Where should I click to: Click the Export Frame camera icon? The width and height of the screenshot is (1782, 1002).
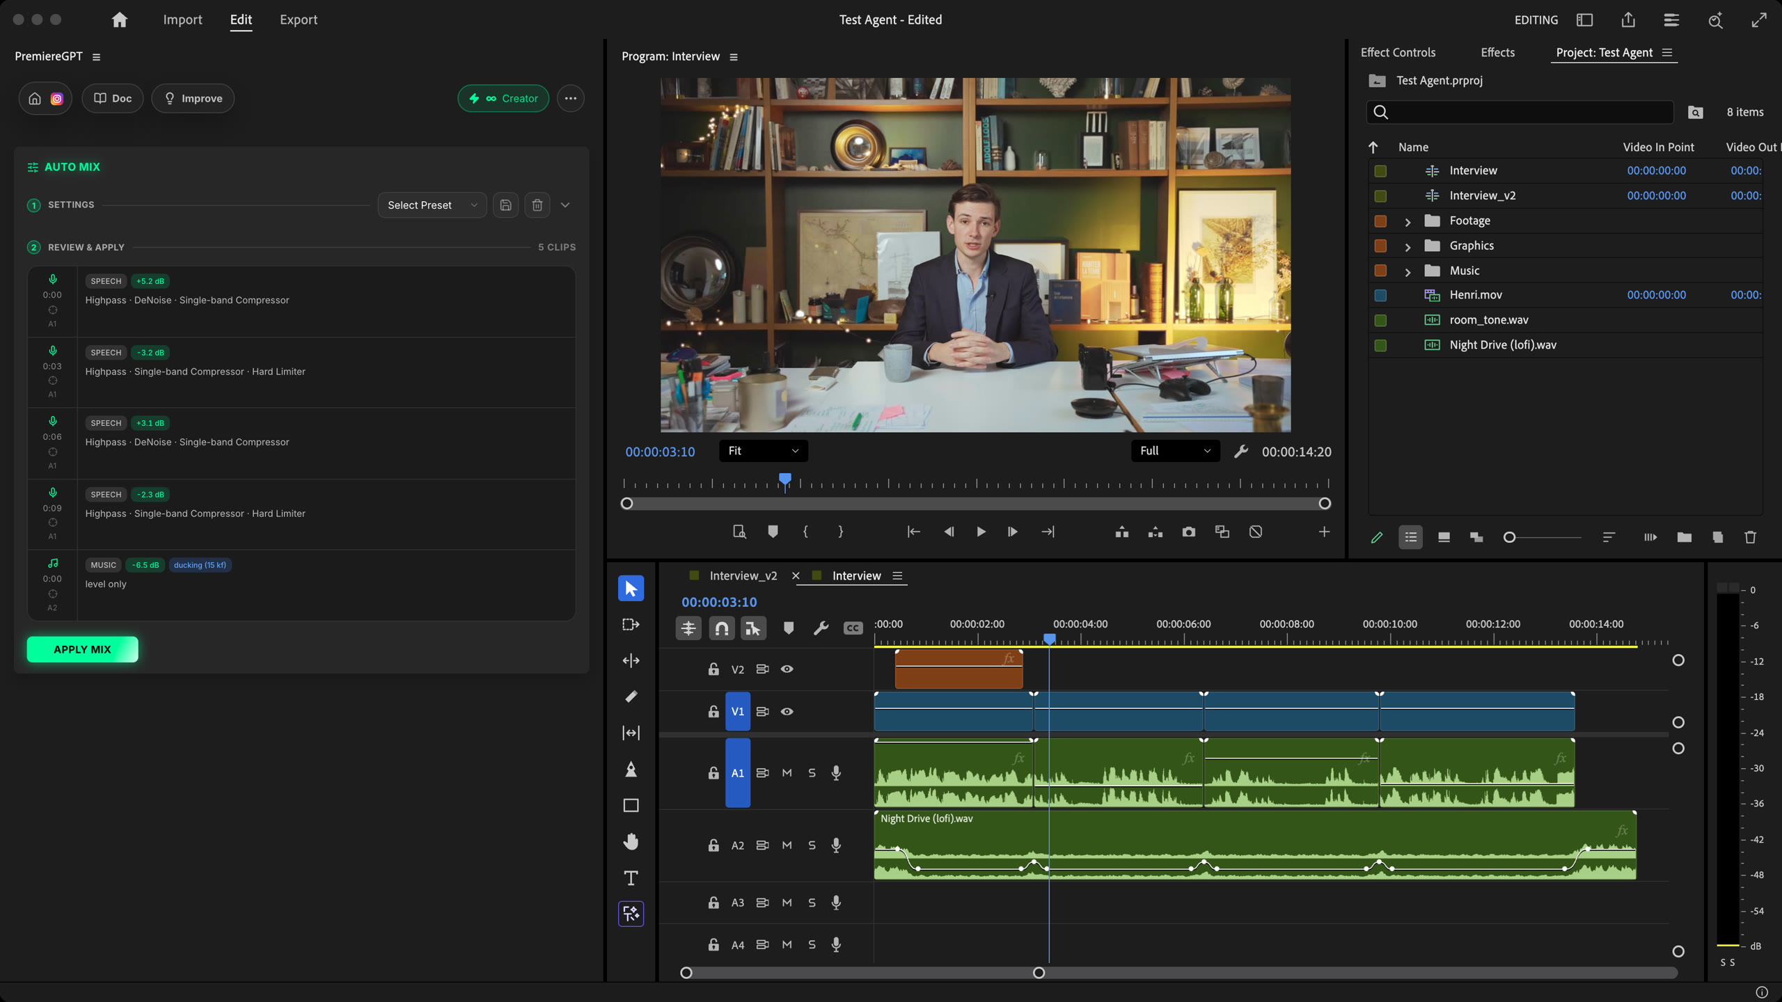pyautogui.click(x=1188, y=532)
